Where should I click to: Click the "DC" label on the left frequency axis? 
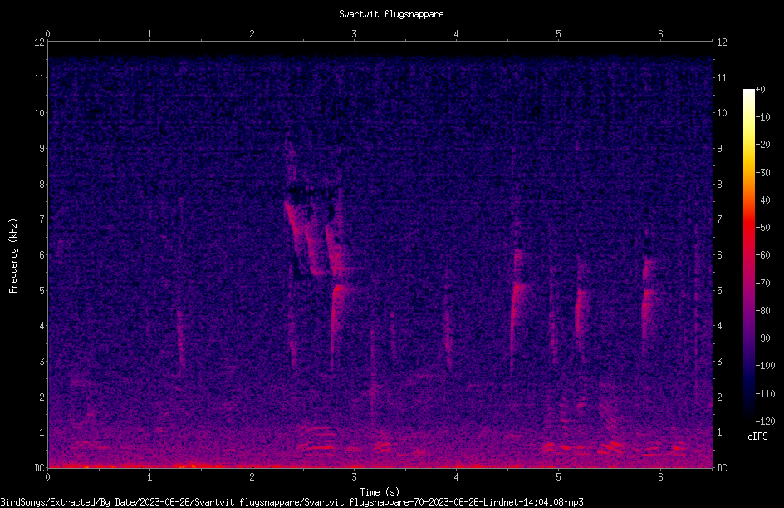(x=39, y=468)
